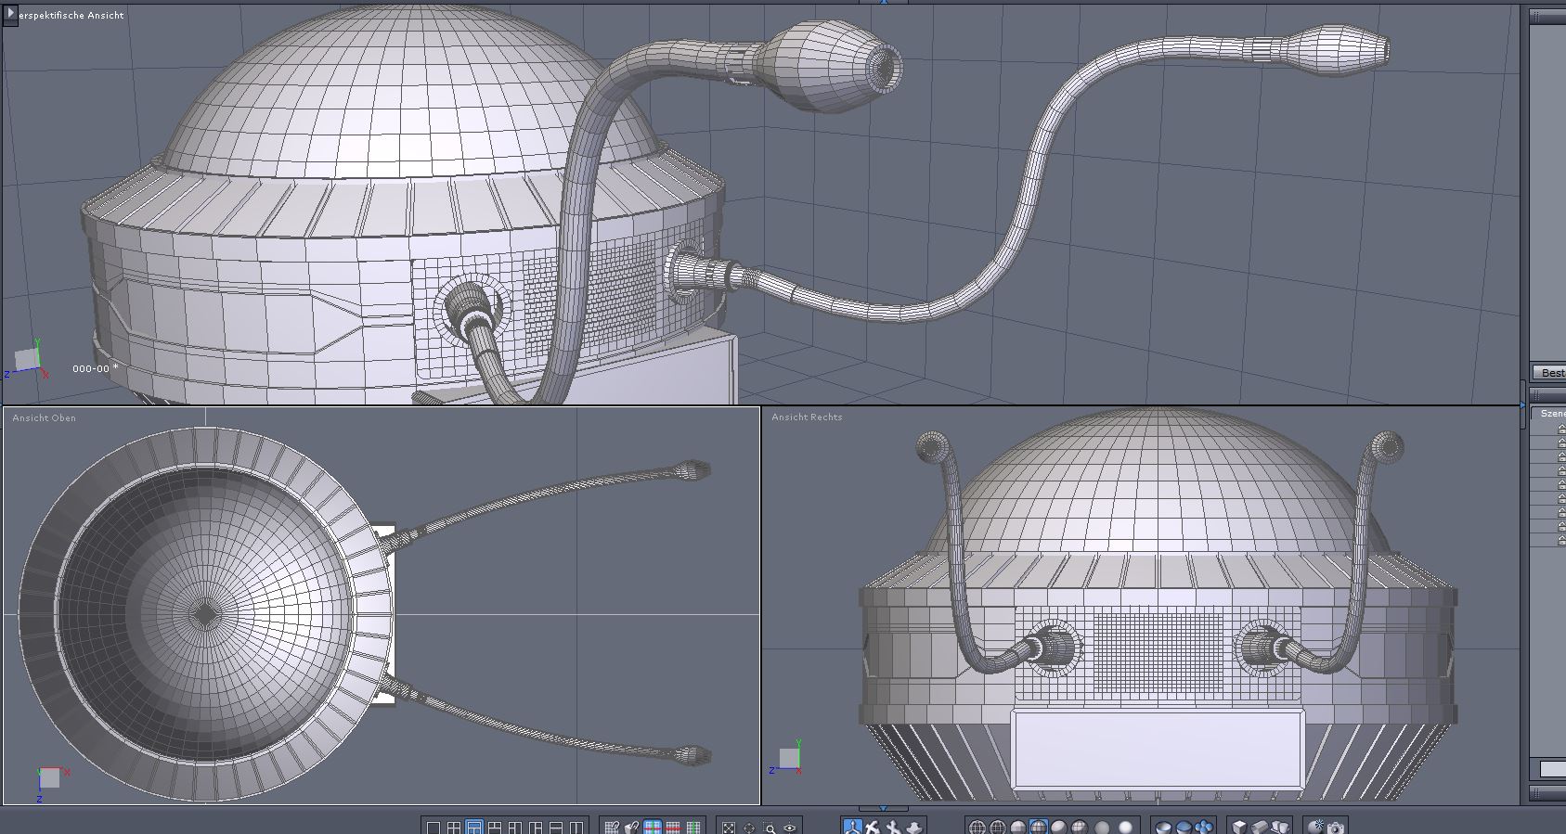
Task: Click the fit-all-in-view expand icon
Action: pos(729,827)
